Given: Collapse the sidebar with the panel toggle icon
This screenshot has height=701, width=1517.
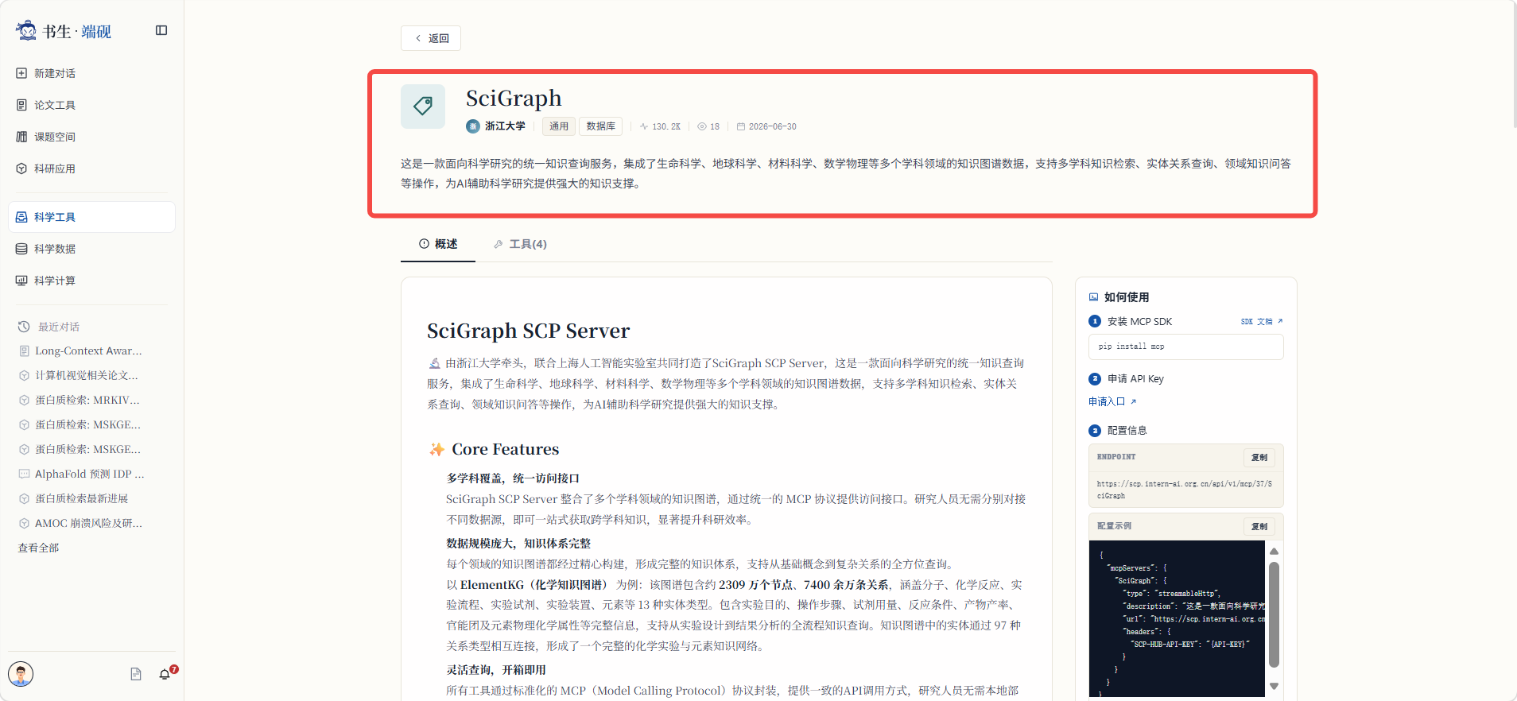Looking at the screenshot, I should 161,30.
